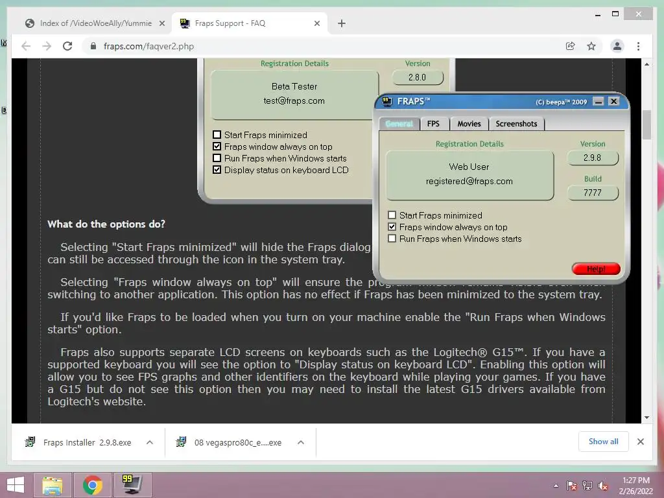
Task: Click the 2.8.0 version box in webpage image
Action: click(x=418, y=78)
